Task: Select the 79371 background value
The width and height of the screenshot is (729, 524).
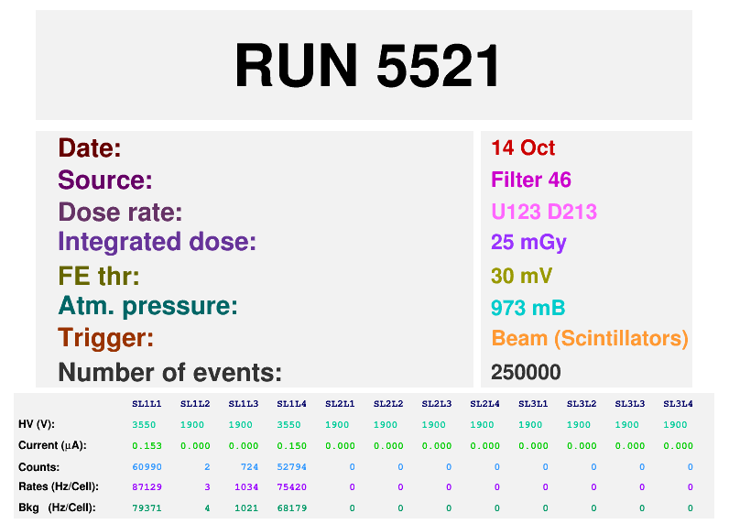Action: (x=147, y=507)
